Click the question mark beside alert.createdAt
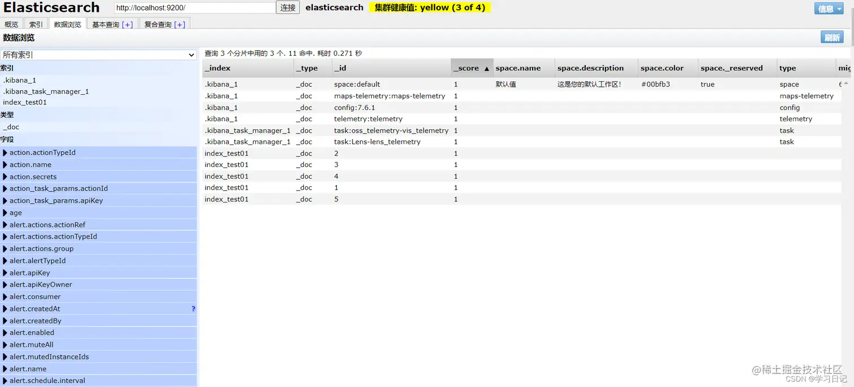The height and width of the screenshot is (387, 854). [193, 309]
